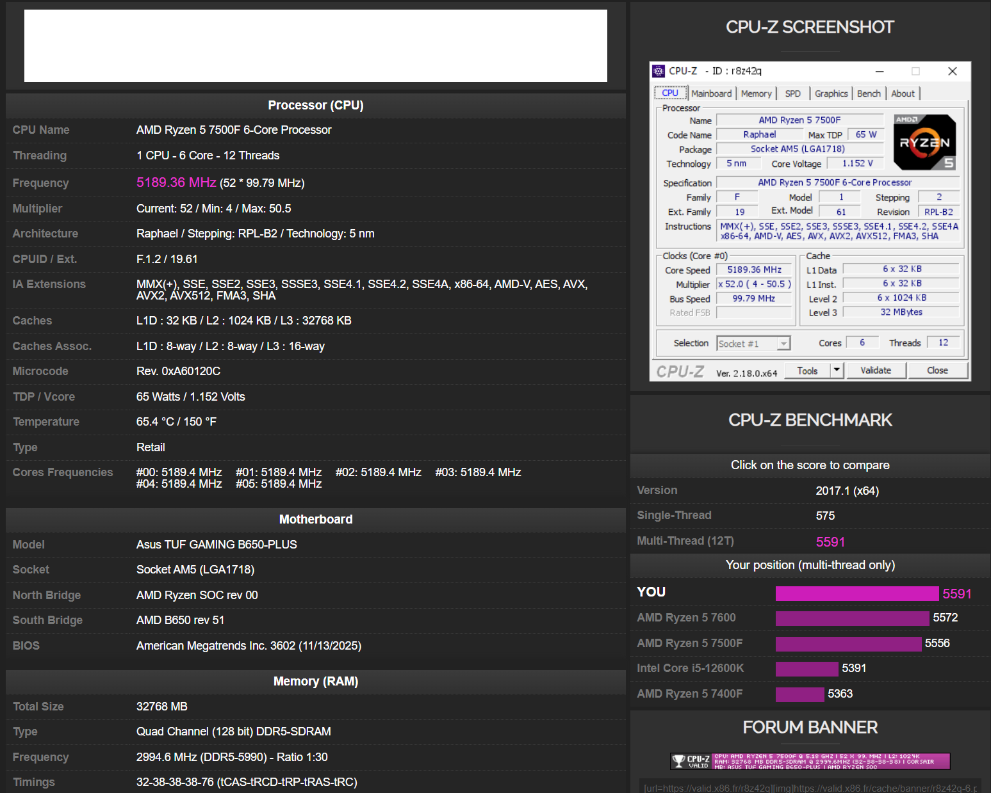Open the SPD tab
Viewport: 991px width, 793px height.
click(792, 93)
